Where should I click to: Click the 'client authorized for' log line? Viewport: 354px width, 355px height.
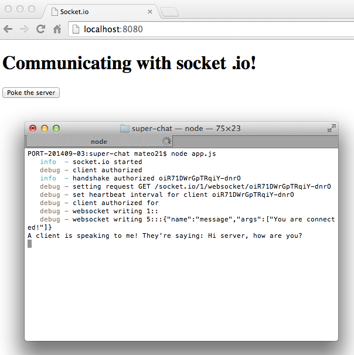coord(99,203)
